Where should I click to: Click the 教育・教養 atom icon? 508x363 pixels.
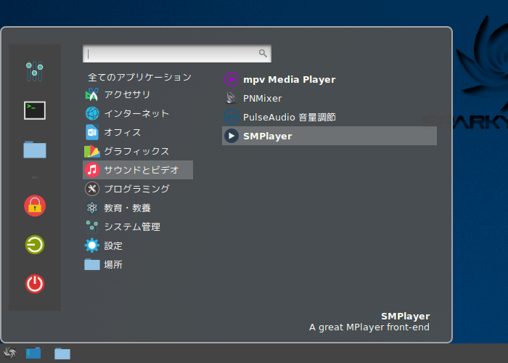click(92, 208)
